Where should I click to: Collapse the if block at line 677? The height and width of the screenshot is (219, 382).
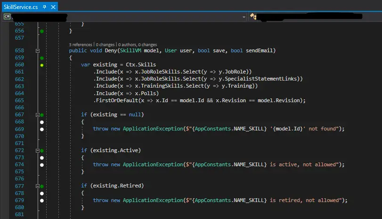coord(38,186)
